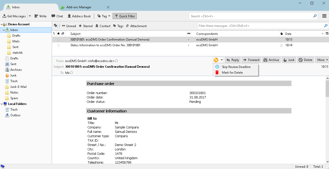
Task: Toggle the Contact quick filter
Action: click(x=103, y=26)
